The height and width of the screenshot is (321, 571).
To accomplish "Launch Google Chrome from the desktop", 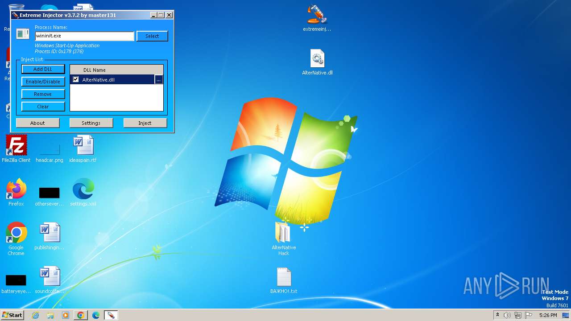I will coord(16,239).
